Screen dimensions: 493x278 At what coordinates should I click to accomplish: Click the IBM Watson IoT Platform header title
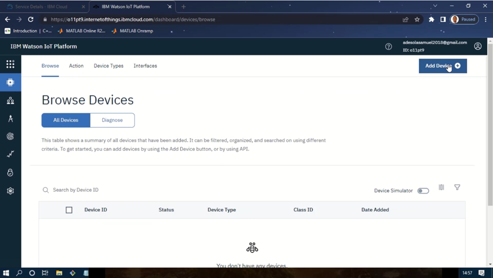point(43,47)
